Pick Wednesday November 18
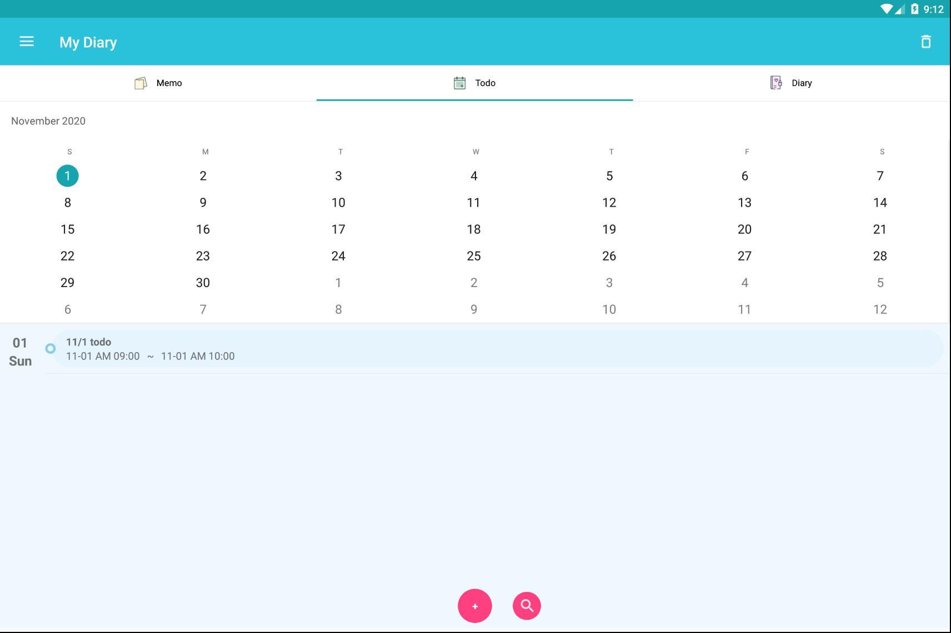The height and width of the screenshot is (633, 951). tap(474, 229)
